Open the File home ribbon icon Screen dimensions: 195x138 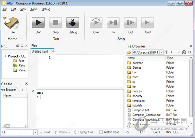coord(11,23)
